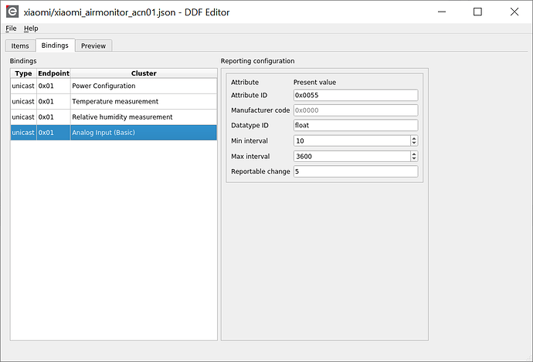
Task: Select the Relative humidity measurement binding
Action: (x=114, y=117)
